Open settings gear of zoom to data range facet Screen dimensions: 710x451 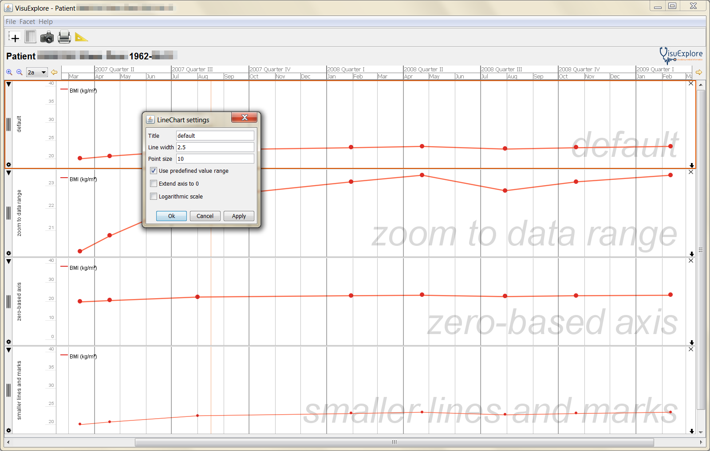click(8, 253)
